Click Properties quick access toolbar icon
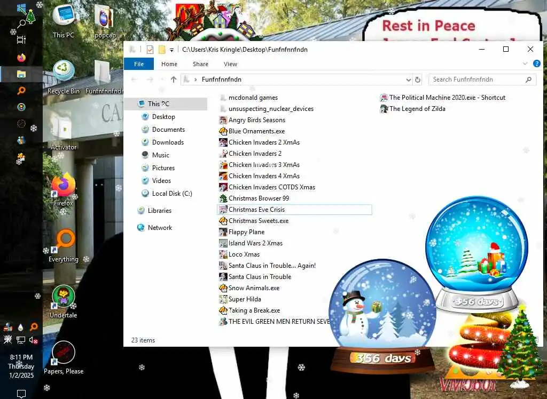This screenshot has width=547, height=399. coord(150,50)
